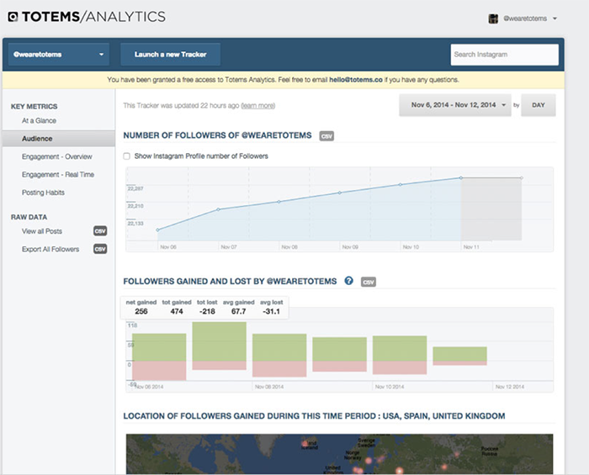Expand the Nov 6 - Nov 12 date range picker
The height and width of the screenshot is (475, 589).
click(454, 105)
